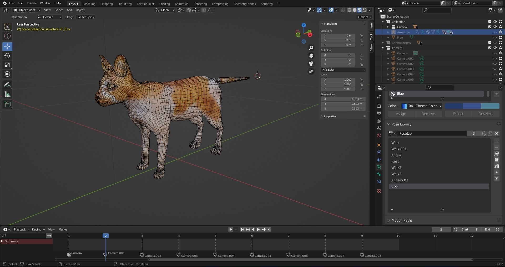505x267 pixels.
Task: Click the theme color swatch strip
Action: click(472, 106)
